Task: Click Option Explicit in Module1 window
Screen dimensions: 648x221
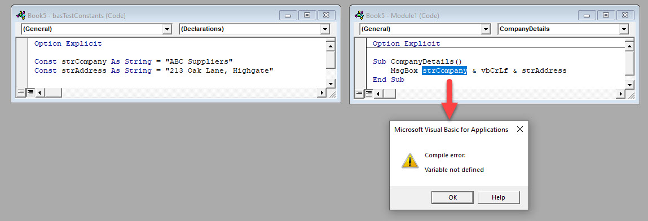Action: pyautogui.click(x=406, y=43)
